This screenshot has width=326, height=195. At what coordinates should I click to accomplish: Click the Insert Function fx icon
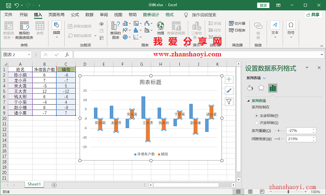67,54
